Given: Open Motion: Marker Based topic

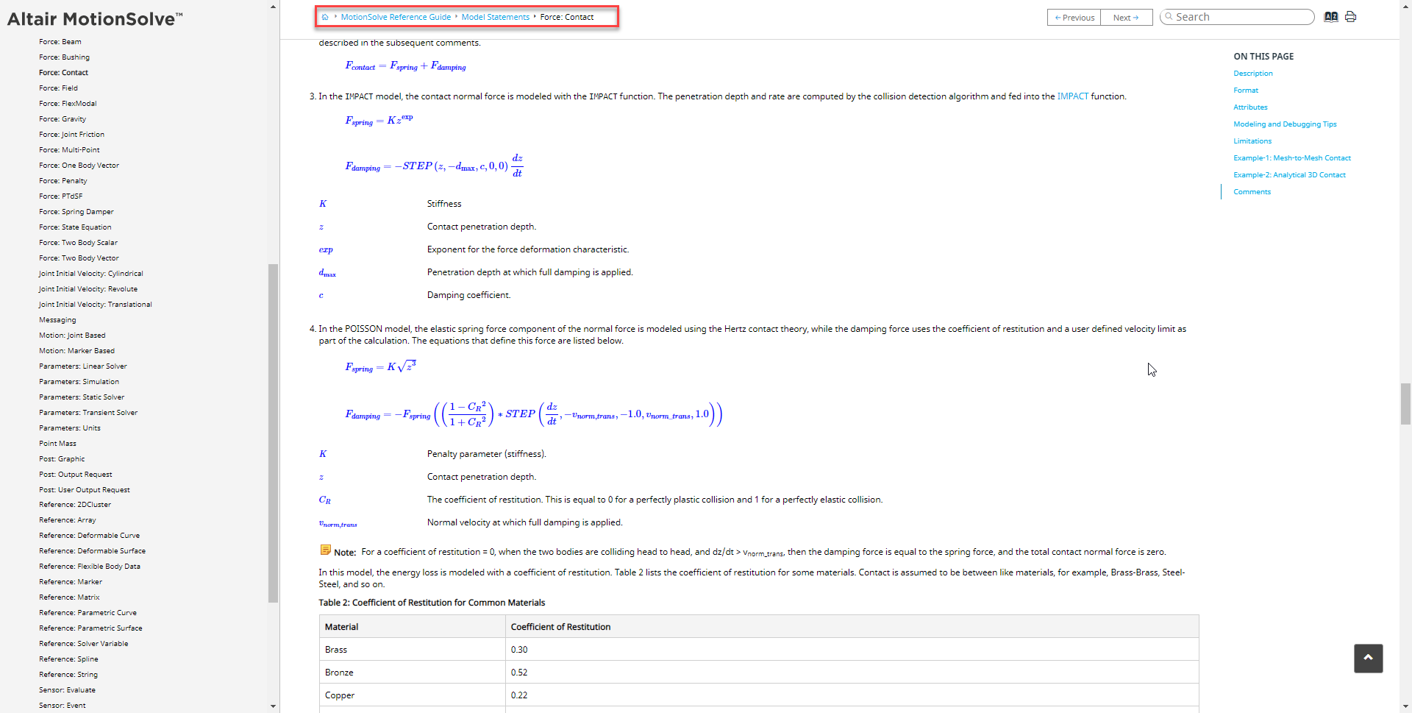Looking at the screenshot, I should coord(76,351).
